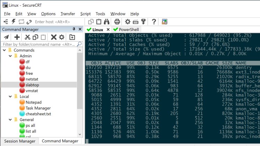Click the Quick Connect lightning bolt icon
The image size is (260, 146).
(x=14, y=22)
